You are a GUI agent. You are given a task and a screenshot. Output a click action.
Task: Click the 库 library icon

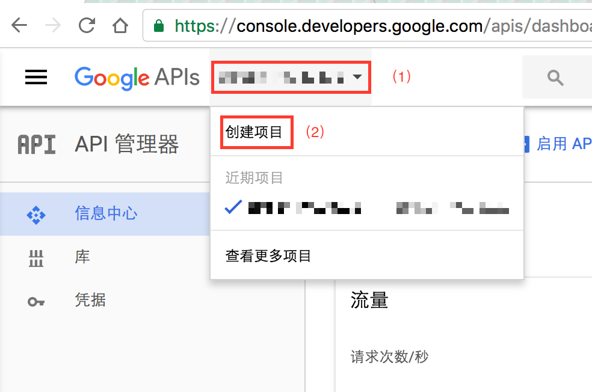click(36, 258)
